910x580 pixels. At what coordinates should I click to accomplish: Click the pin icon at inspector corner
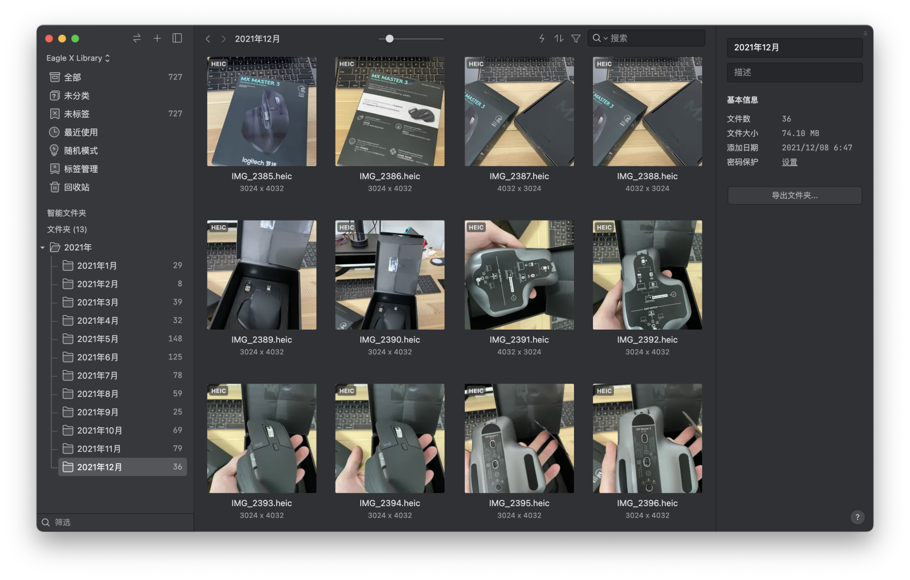(865, 33)
